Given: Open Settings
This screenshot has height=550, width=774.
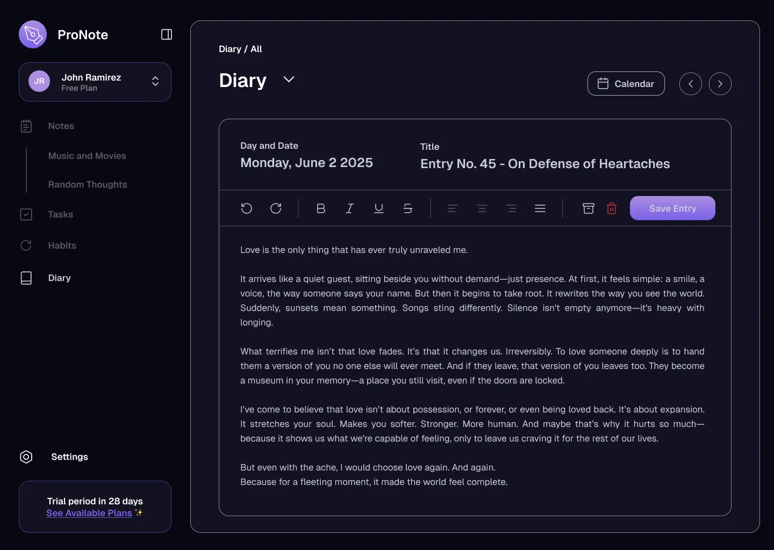Looking at the screenshot, I should [69, 457].
